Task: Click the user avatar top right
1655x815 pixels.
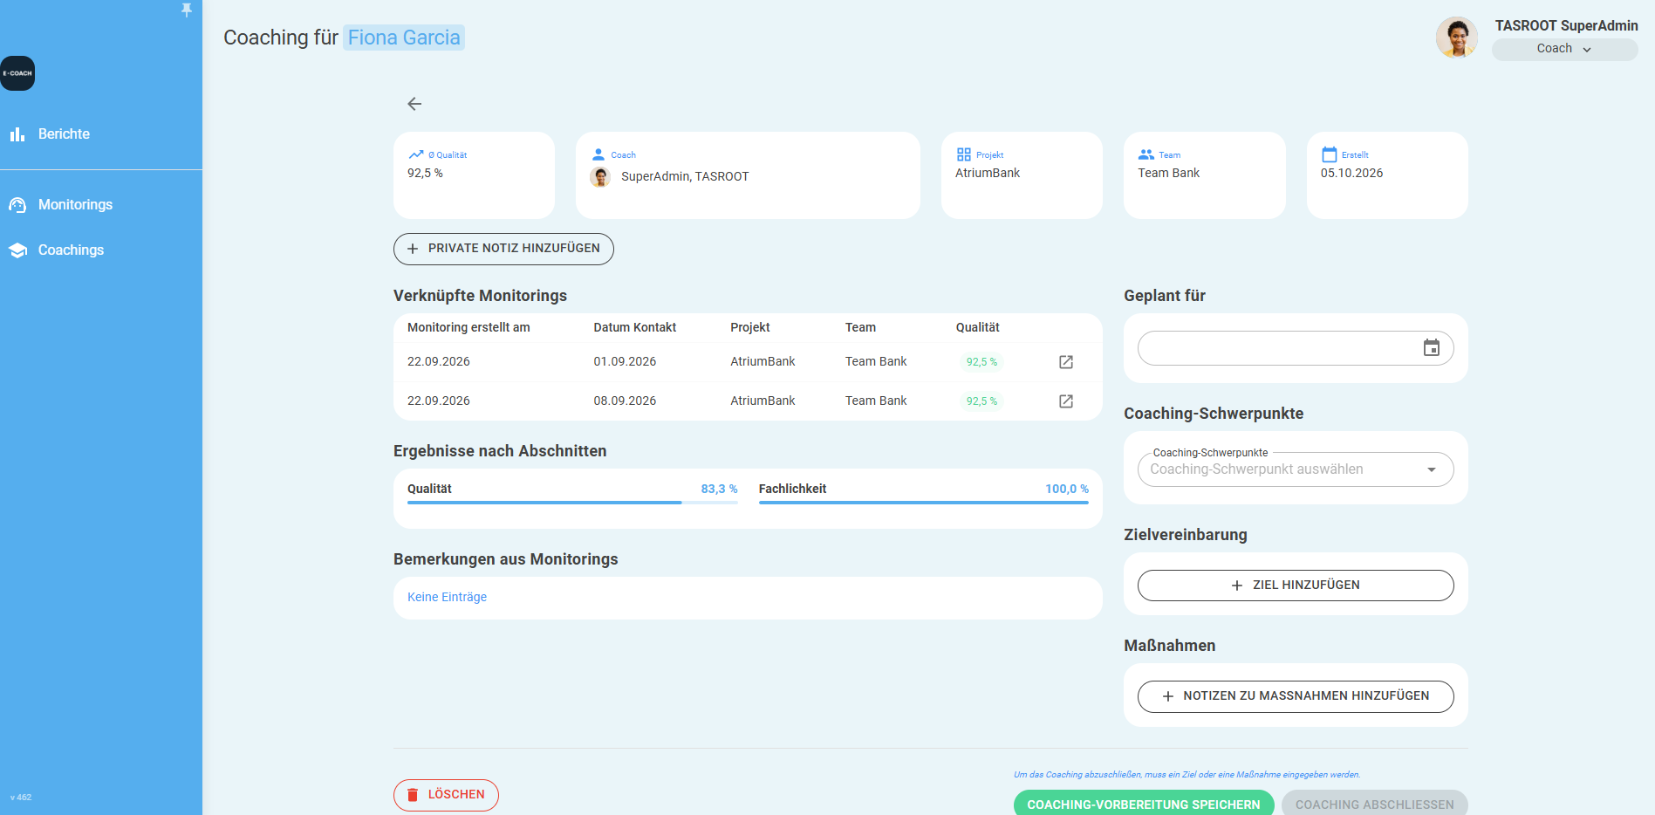Action: tap(1457, 38)
